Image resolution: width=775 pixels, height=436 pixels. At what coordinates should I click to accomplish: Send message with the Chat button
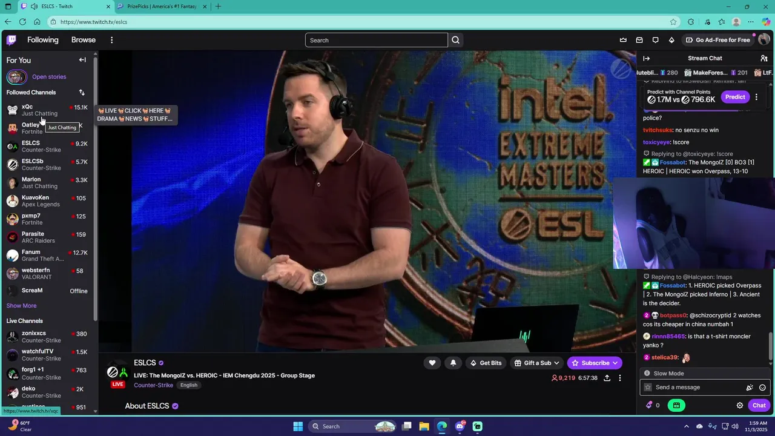point(759,405)
